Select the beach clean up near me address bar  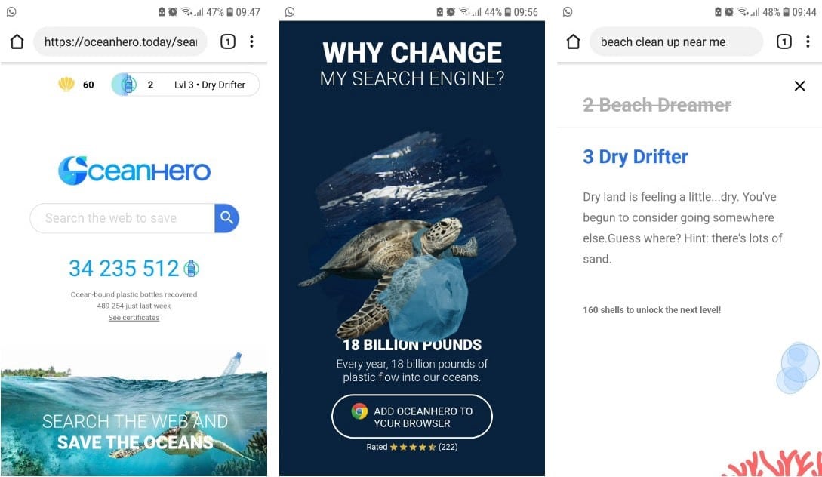click(677, 42)
